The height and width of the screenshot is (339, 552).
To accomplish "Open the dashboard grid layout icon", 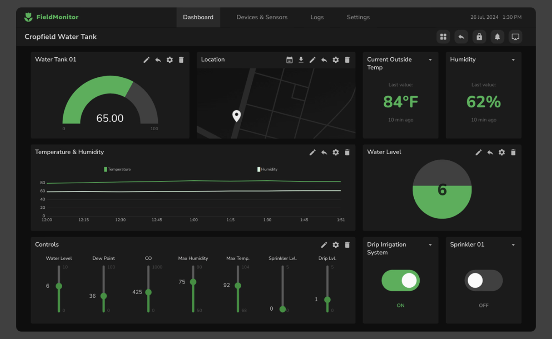I will click(443, 37).
